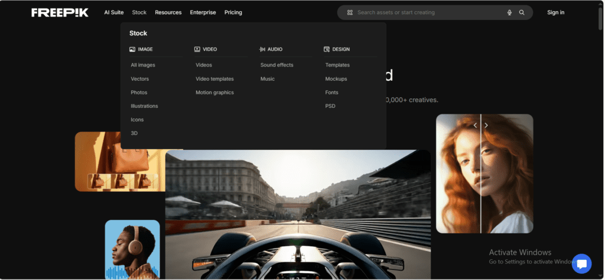Click the VIDEO column heading text
Screen dimensions: 605x280
click(210, 50)
